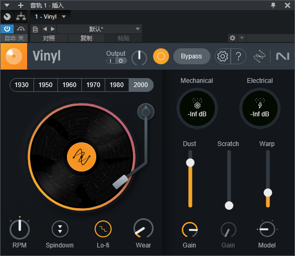Select the 1970 era
295x256 pixels.
click(94, 85)
